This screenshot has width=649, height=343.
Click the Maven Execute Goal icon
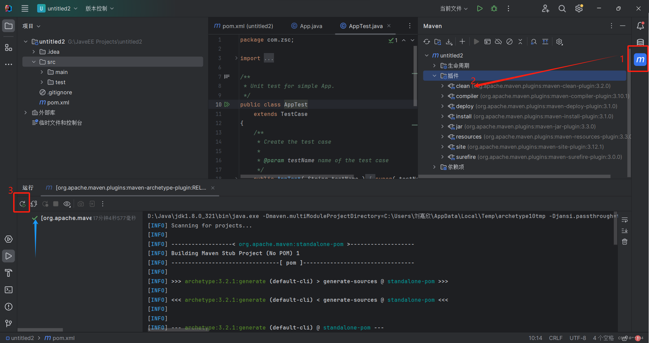tap(488, 42)
